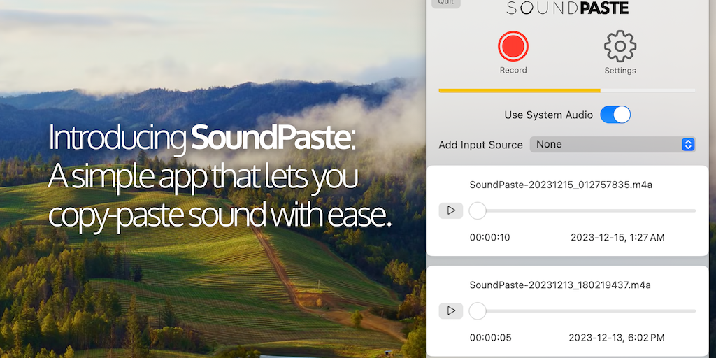
Task: Click the date 2023-12-13, 6:02 PM
Action: 617,338
